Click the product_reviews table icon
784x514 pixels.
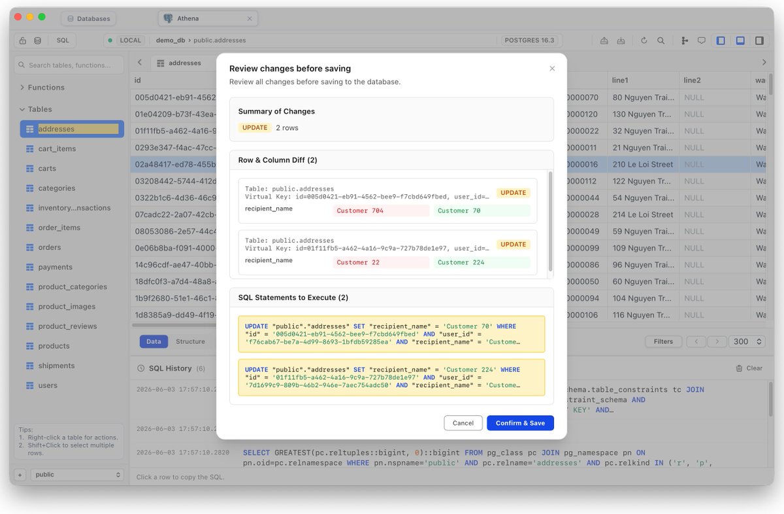point(29,326)
